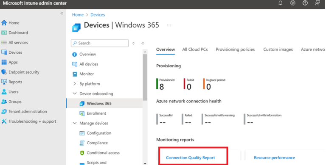326x165 pixels.
Task: Click inside the Search field
Action: click(x=100, y=43)
